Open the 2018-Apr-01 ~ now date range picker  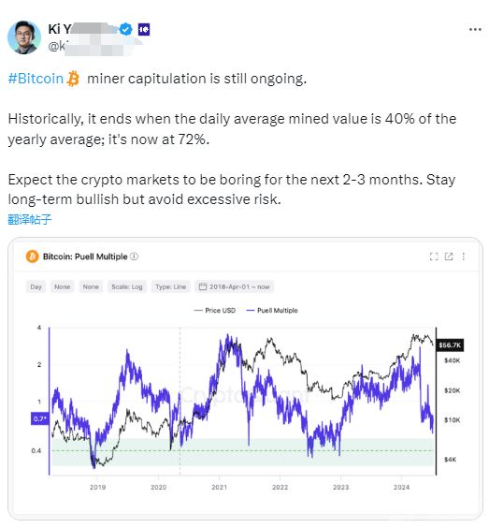(234, 286)
